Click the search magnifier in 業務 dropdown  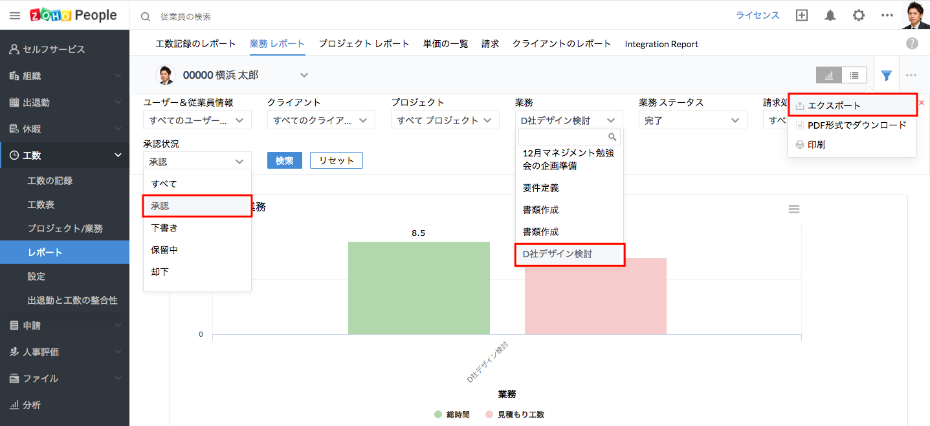[x=612, y=137]
